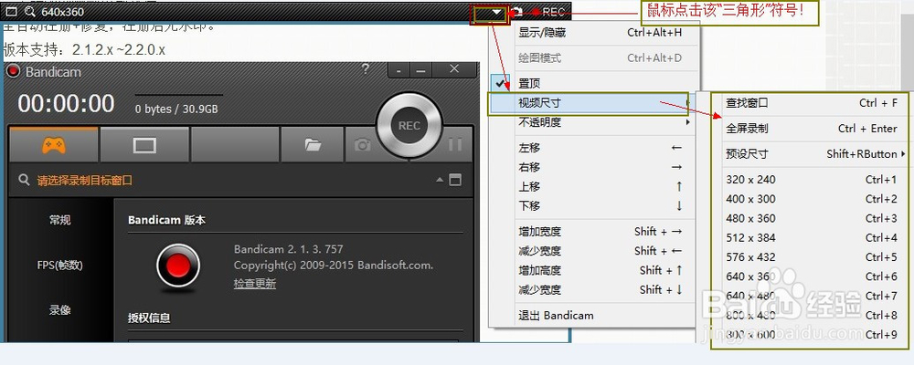Pick the 320 x 240 size
Image resolution: width=914 pixels, height=365 pixels.
pyautogui.click(x=811, y=180)
